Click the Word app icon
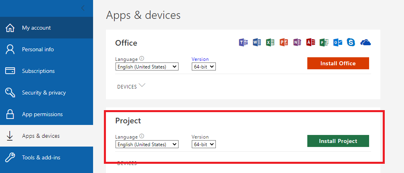Viewport: 404px width, 173px height. (x=257, y=42)
